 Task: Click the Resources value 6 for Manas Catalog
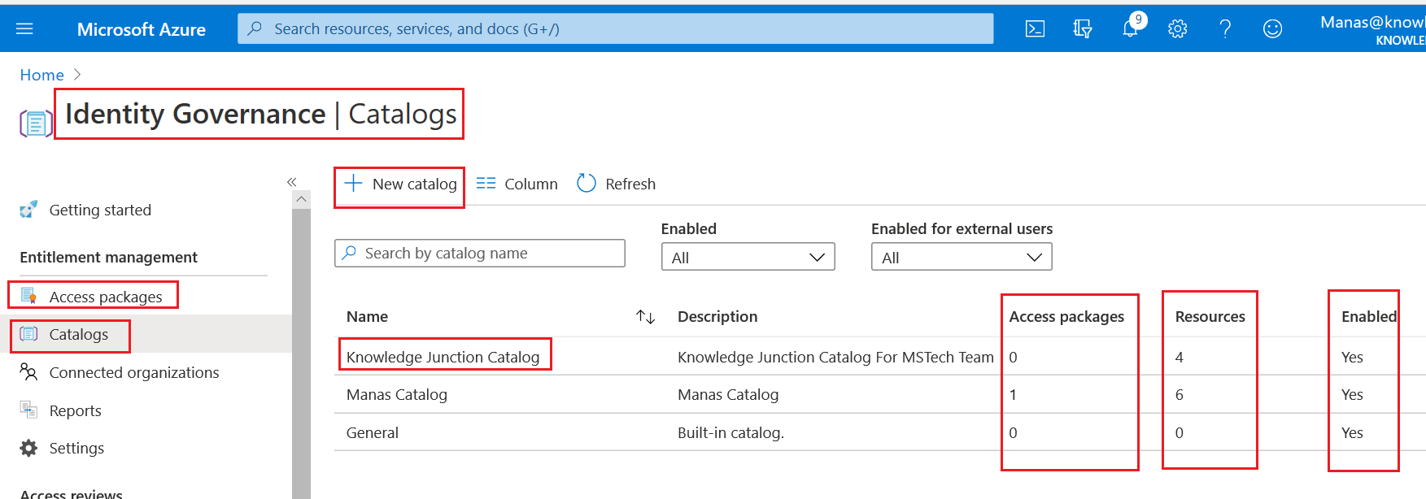coord(1180,394)
